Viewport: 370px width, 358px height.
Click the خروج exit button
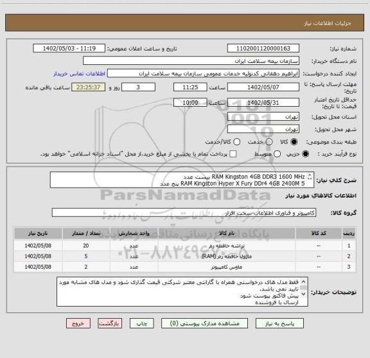coord(78,323)
